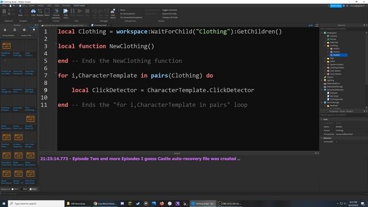368x207 pixels.
Task: Choose Black background in Toolbox
Action: (24, 189)
